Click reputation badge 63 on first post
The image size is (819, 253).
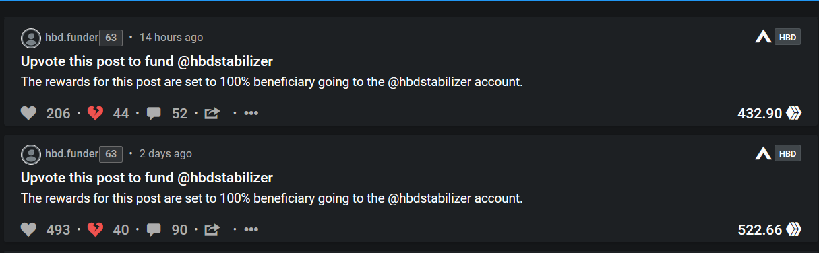(111, 38)
